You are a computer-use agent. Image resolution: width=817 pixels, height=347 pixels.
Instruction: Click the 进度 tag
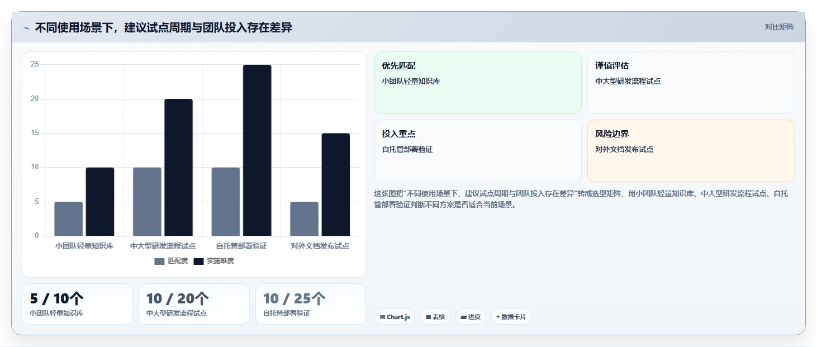[x=471, y=317]
